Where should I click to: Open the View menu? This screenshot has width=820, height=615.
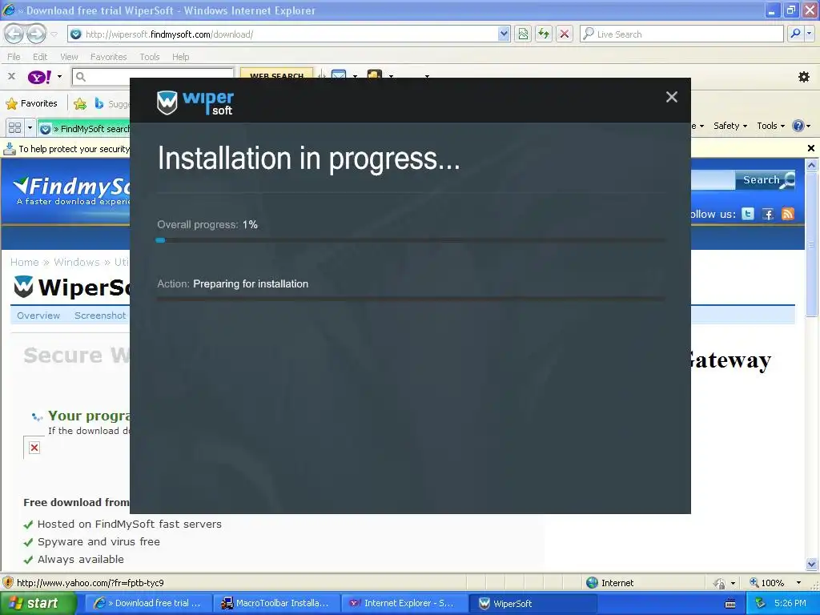coord(69,57)
